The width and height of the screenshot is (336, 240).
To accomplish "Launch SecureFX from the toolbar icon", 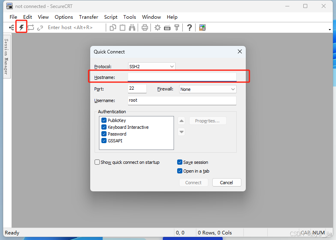I will point(202,28).
